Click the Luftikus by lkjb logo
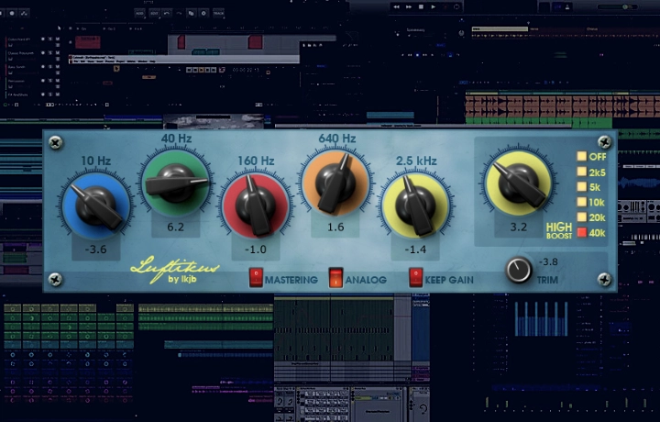 tap(174, 270)
